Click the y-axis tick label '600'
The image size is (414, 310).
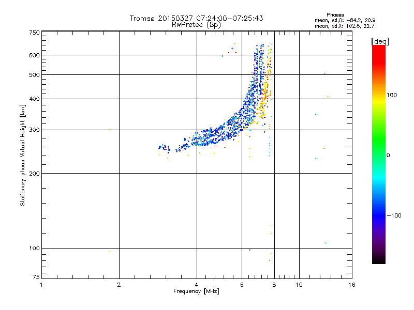[x=34, y=55]
